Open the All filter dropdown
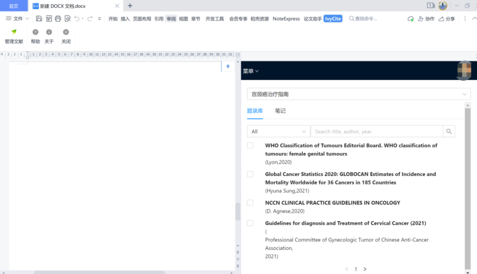This screenshot has height=274, width=477. (278, 131)
